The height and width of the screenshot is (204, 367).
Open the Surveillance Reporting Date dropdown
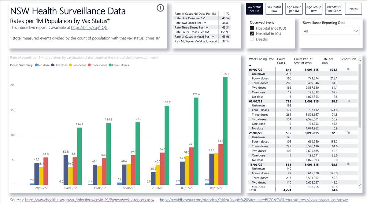tap(356, 31)
